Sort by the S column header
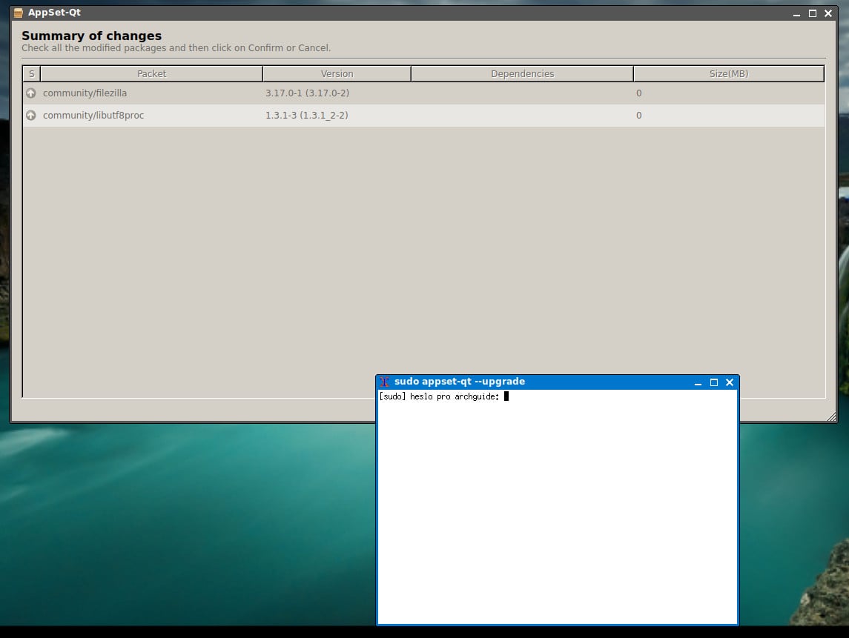 click(31, 73)
